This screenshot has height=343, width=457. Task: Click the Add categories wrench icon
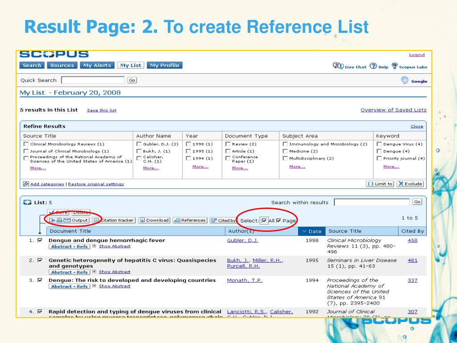(x=26, y=184)
